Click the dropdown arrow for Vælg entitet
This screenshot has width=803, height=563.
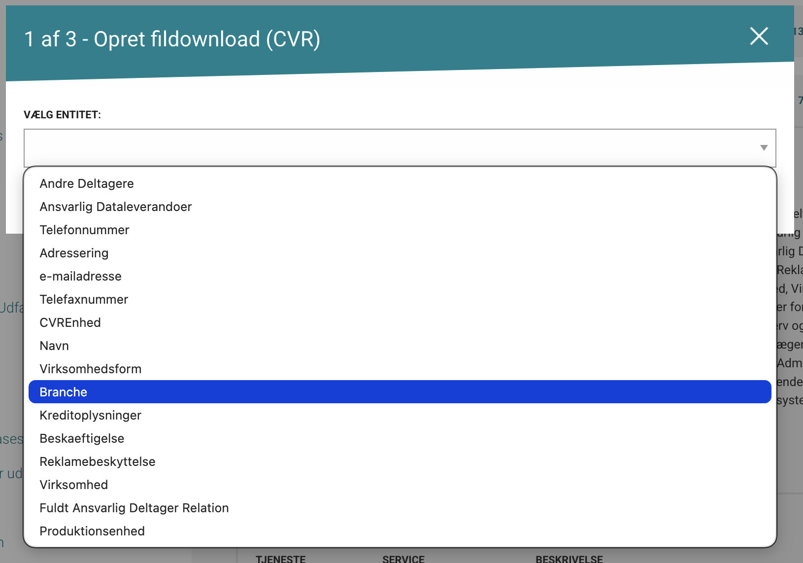pyautogui.click(x=764, y=148)
